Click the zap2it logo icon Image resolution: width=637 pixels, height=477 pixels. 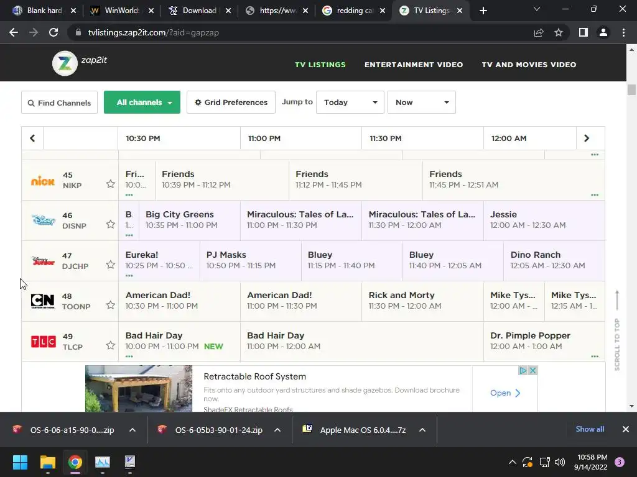click(x=65, y=63)
